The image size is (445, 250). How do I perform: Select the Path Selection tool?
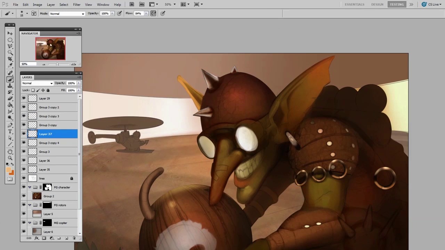pos(10,138)
